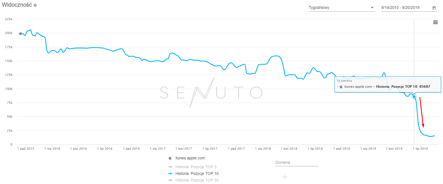The image size is (443, 184).
Task: Click the tooltip showing TOP 10: 85687
Action: (x=387, y=84)
